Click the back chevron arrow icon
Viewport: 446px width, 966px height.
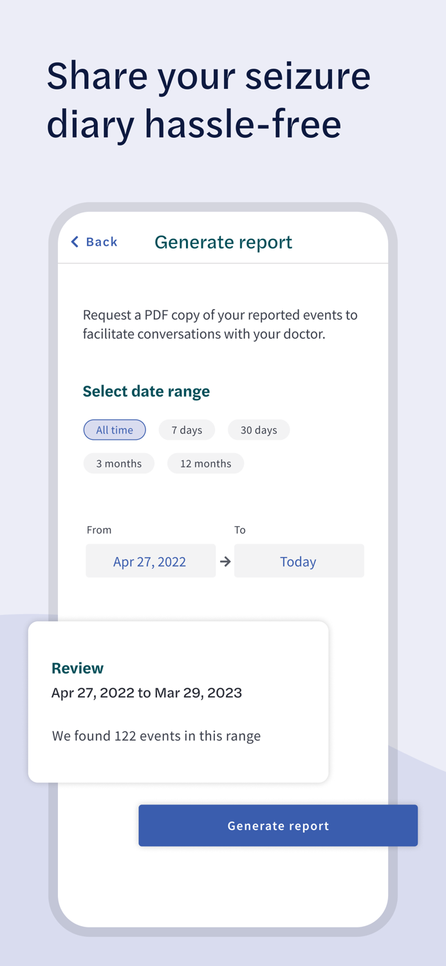tap(75, 241)
